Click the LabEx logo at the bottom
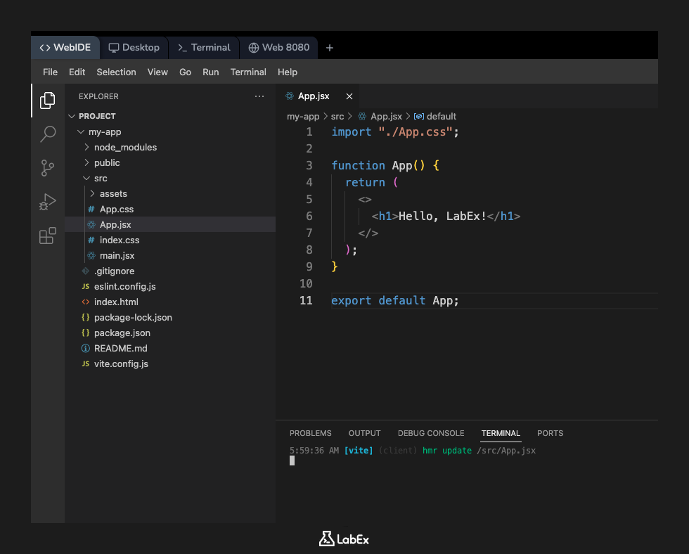 [x=344, y=538]
